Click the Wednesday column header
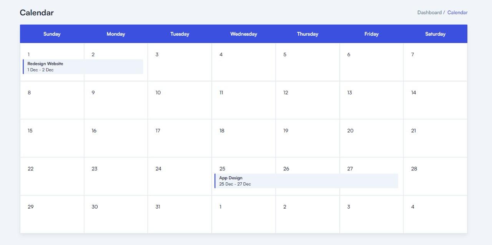The height and width of the screenshot is (245, 492). pos(244,34)
